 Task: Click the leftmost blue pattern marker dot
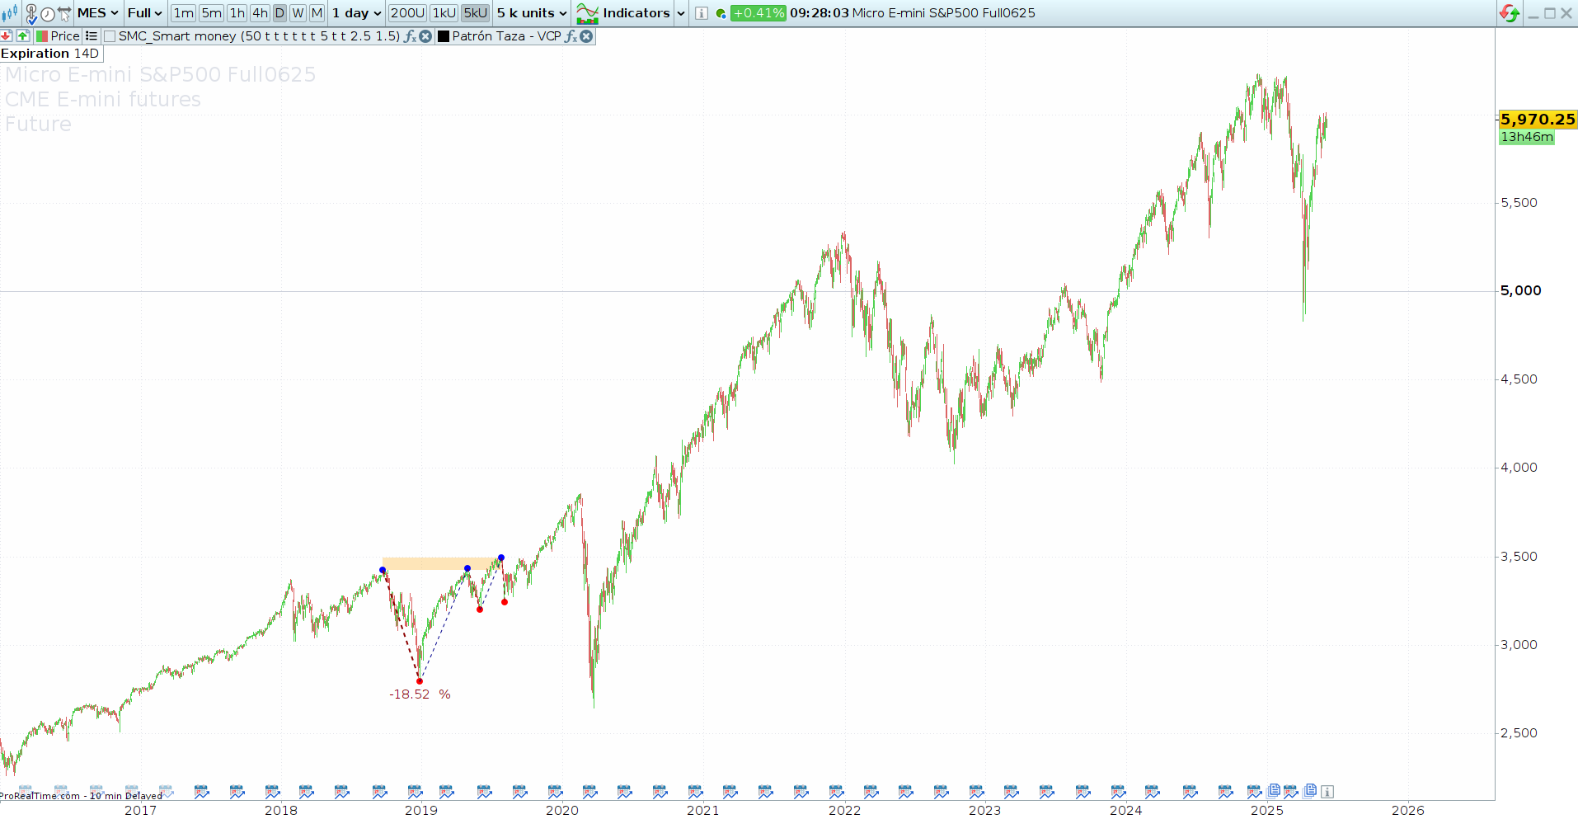383,570
